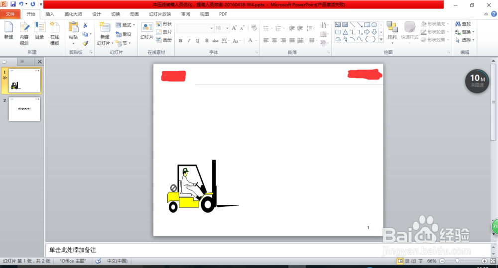Click the 重设 reset slide button
The height and width of the screenshot is (268, 498).
click(124, 34)
